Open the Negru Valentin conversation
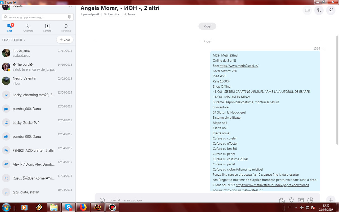This screenshot has height=212, width=339. (x=38, y=81)
